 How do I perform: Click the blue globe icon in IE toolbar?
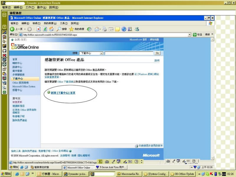pyautogui.click(x=124, y=29)
